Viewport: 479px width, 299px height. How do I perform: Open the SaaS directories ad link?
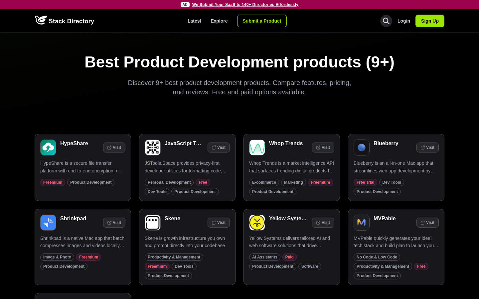point(245,5)
